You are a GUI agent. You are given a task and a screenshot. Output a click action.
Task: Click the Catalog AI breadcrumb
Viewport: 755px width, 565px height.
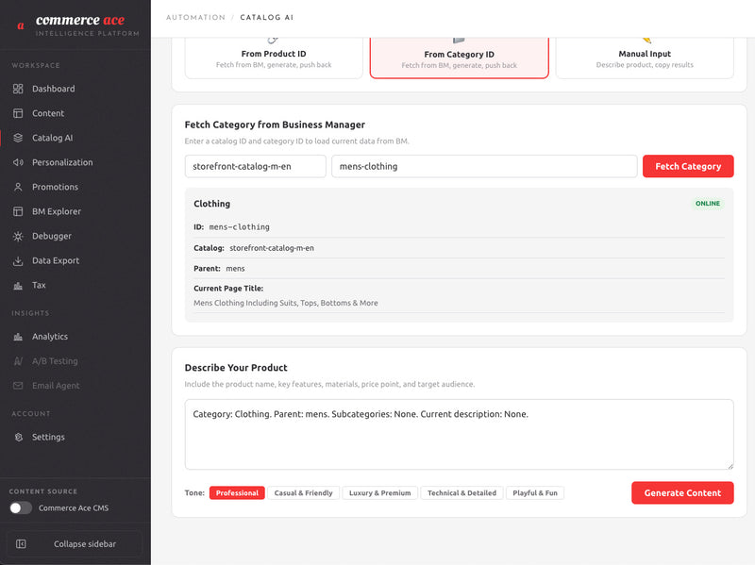267,17
